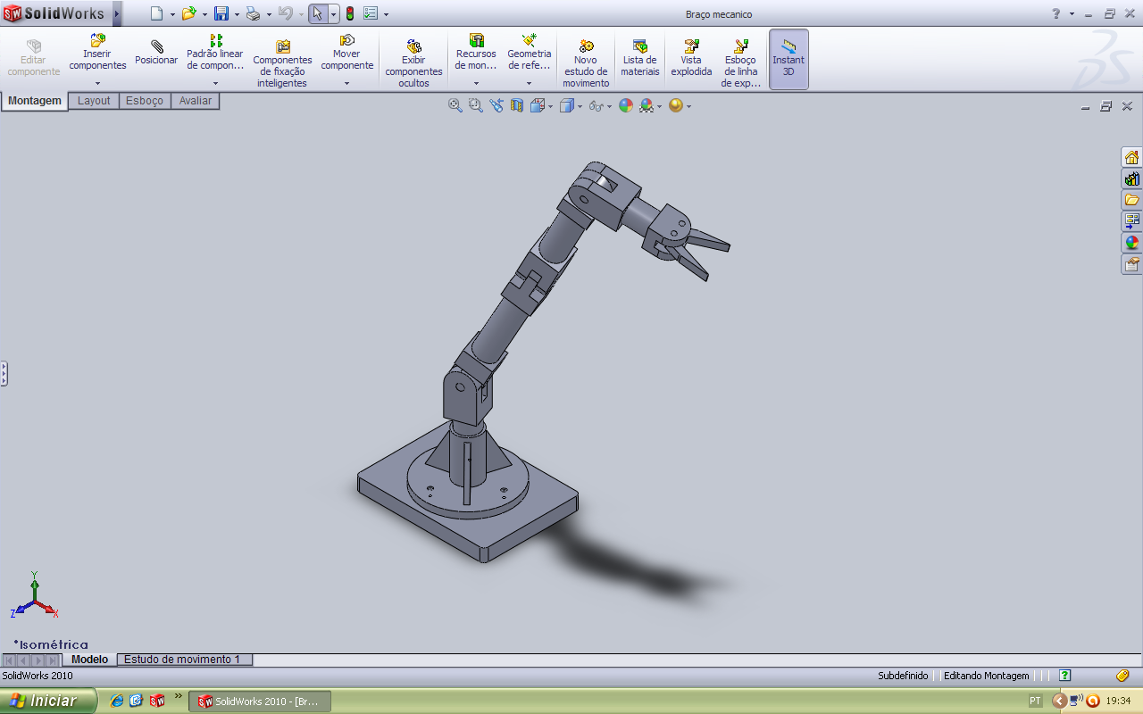Switch to the Avaliar tab
This screenshot has height=714, width=1143.
click(x=196, y=101)
